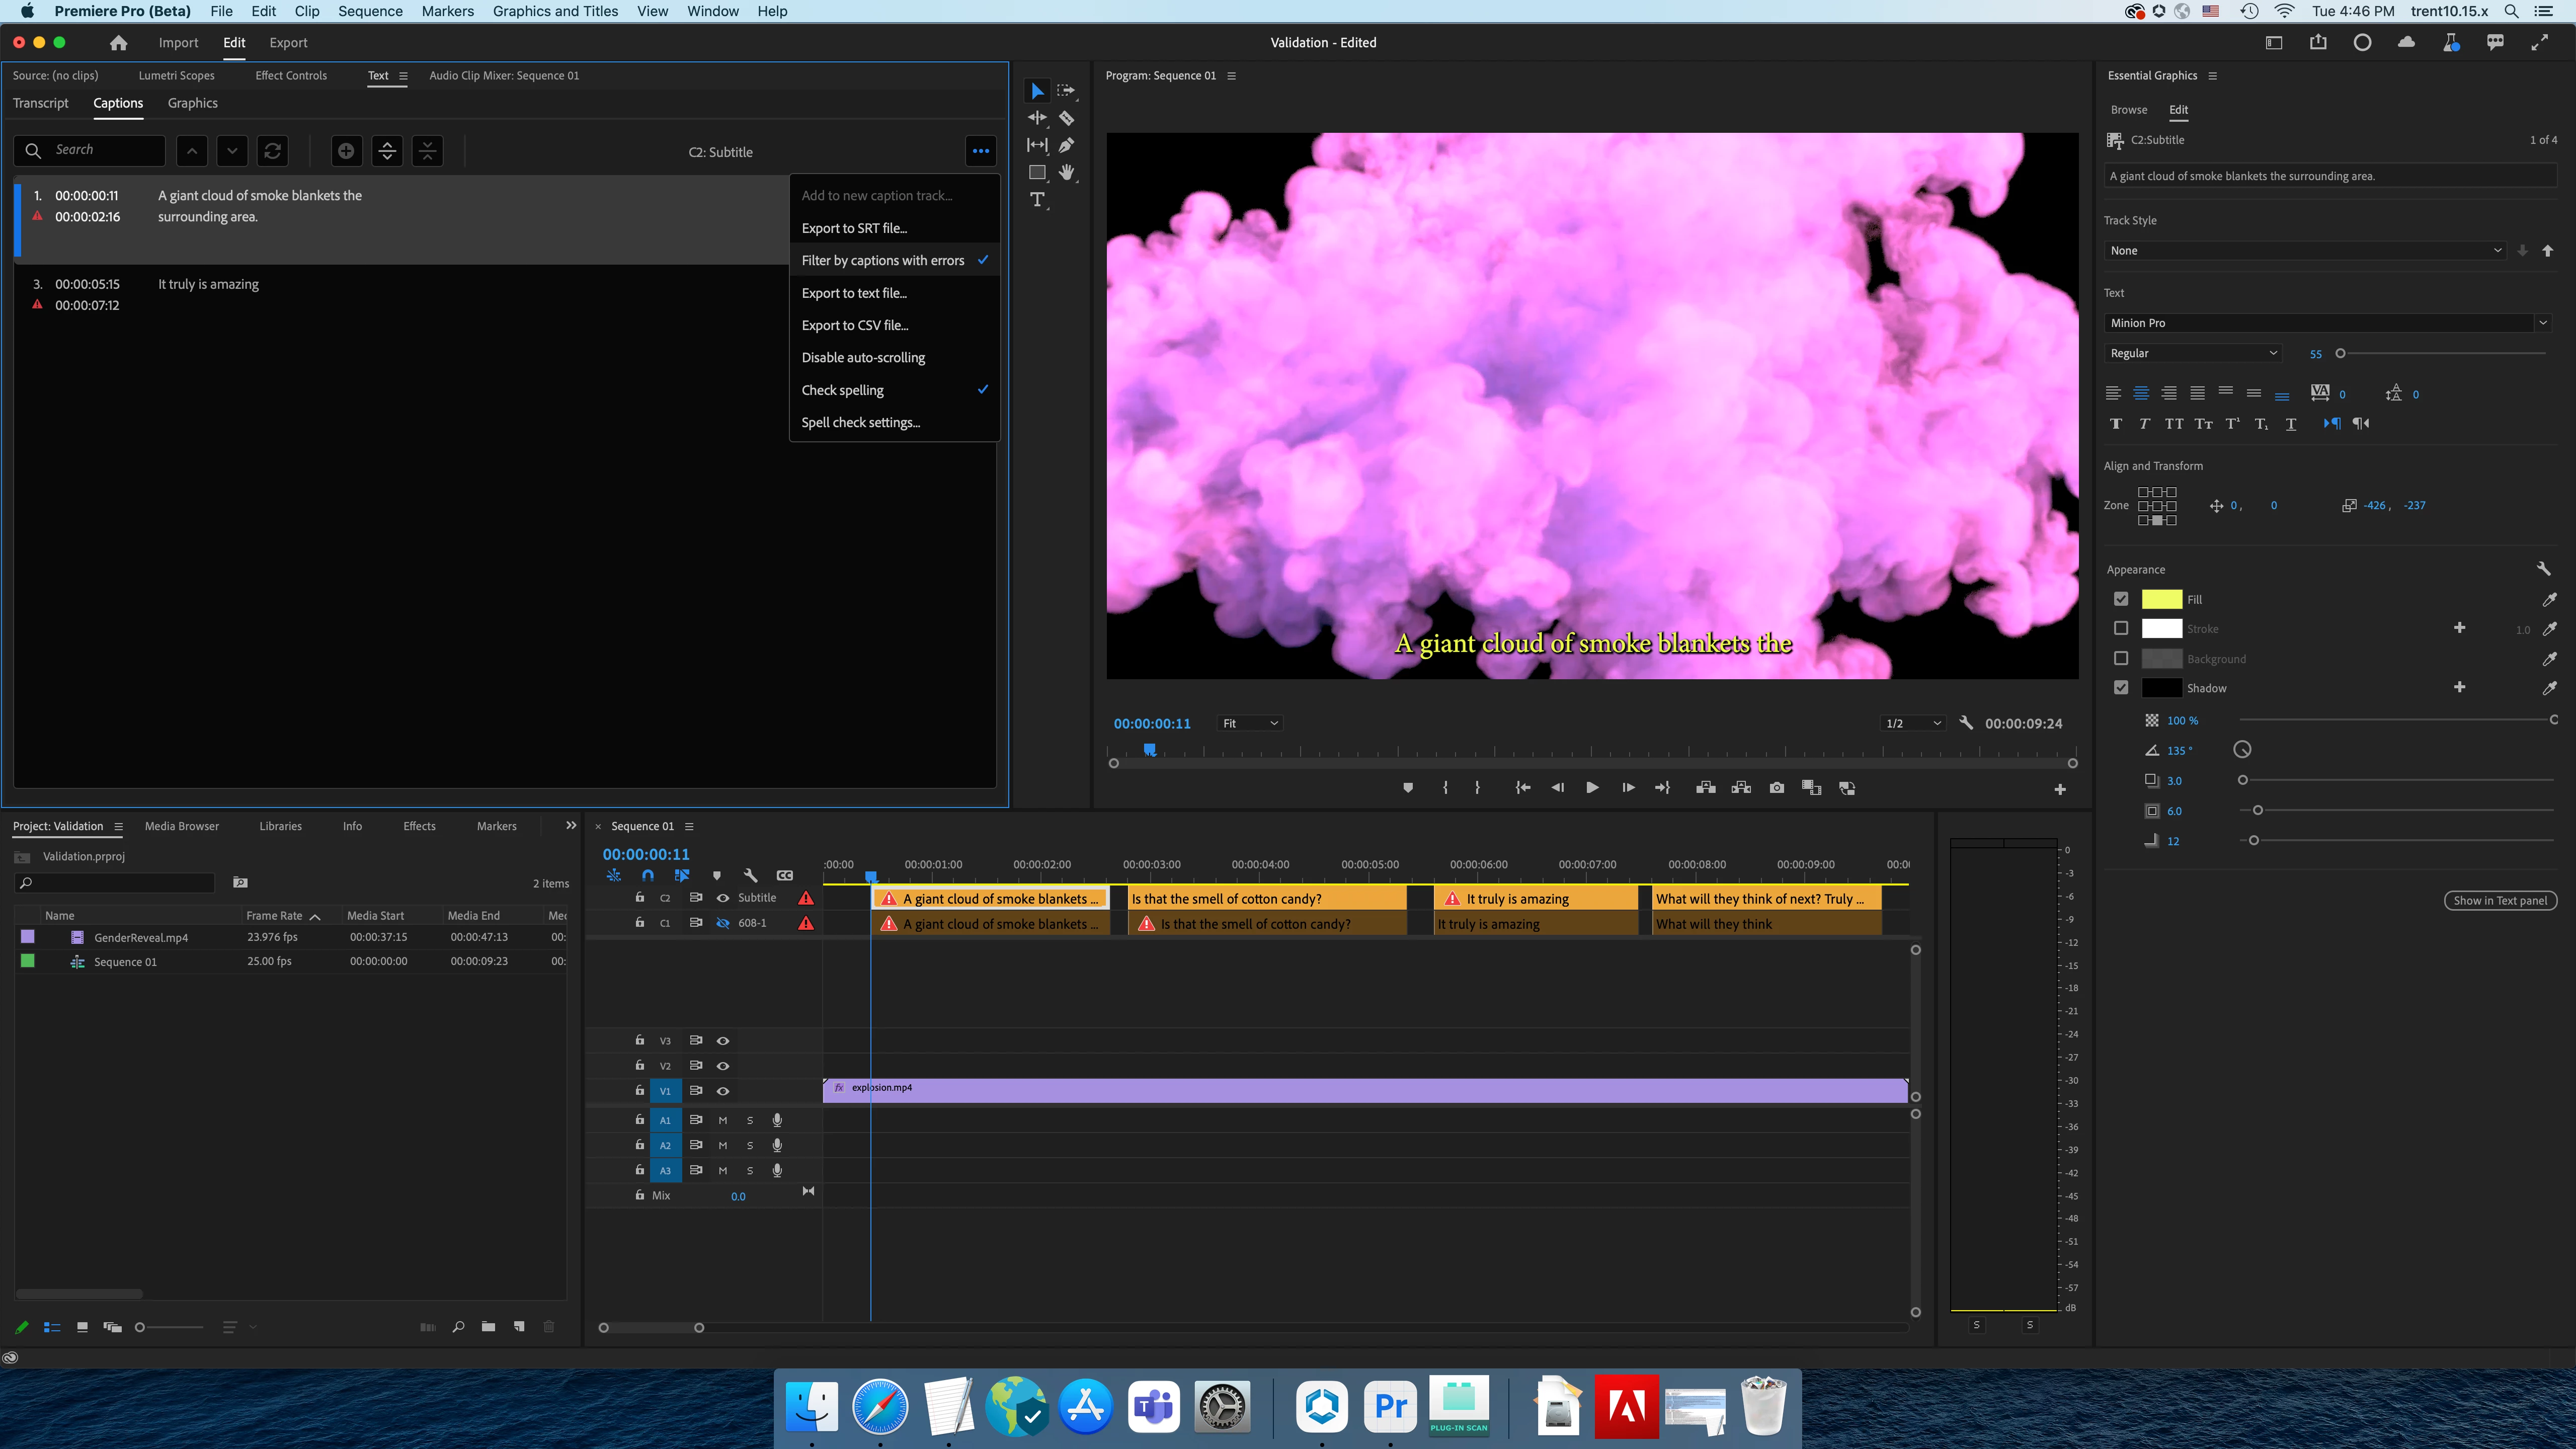Click Add new caption segment icon
Viewport: 2576px width, 1449px height.
[346, 151]
